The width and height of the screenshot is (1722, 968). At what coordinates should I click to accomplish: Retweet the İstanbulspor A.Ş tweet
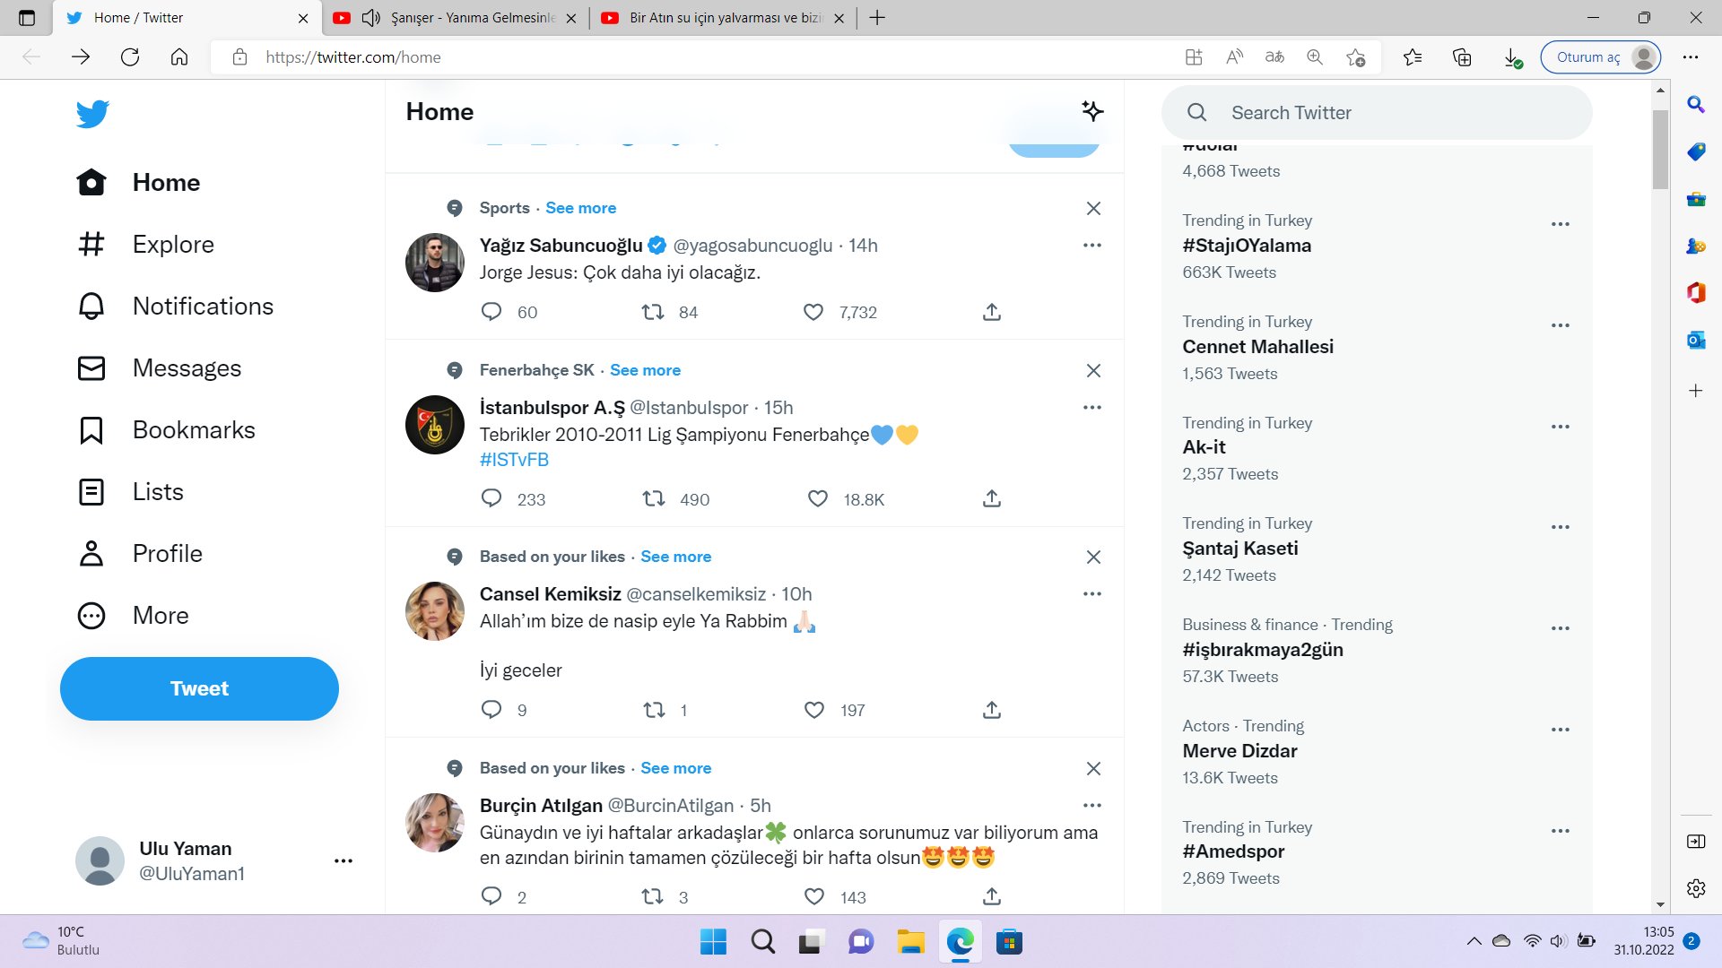tap(653, 498)
